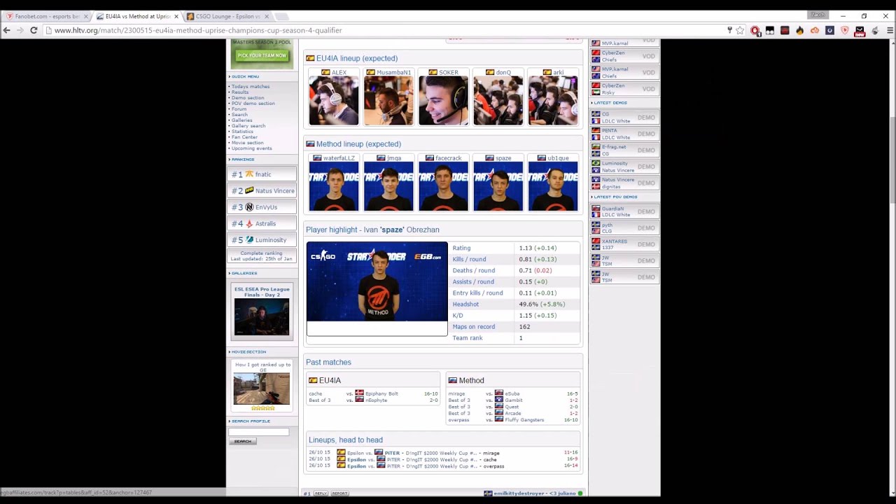Screen dimensions: 896x504
Task: Open Luminosity vs Natus Vincere demo
Action: pyautogui.click(x=624, y=167)
